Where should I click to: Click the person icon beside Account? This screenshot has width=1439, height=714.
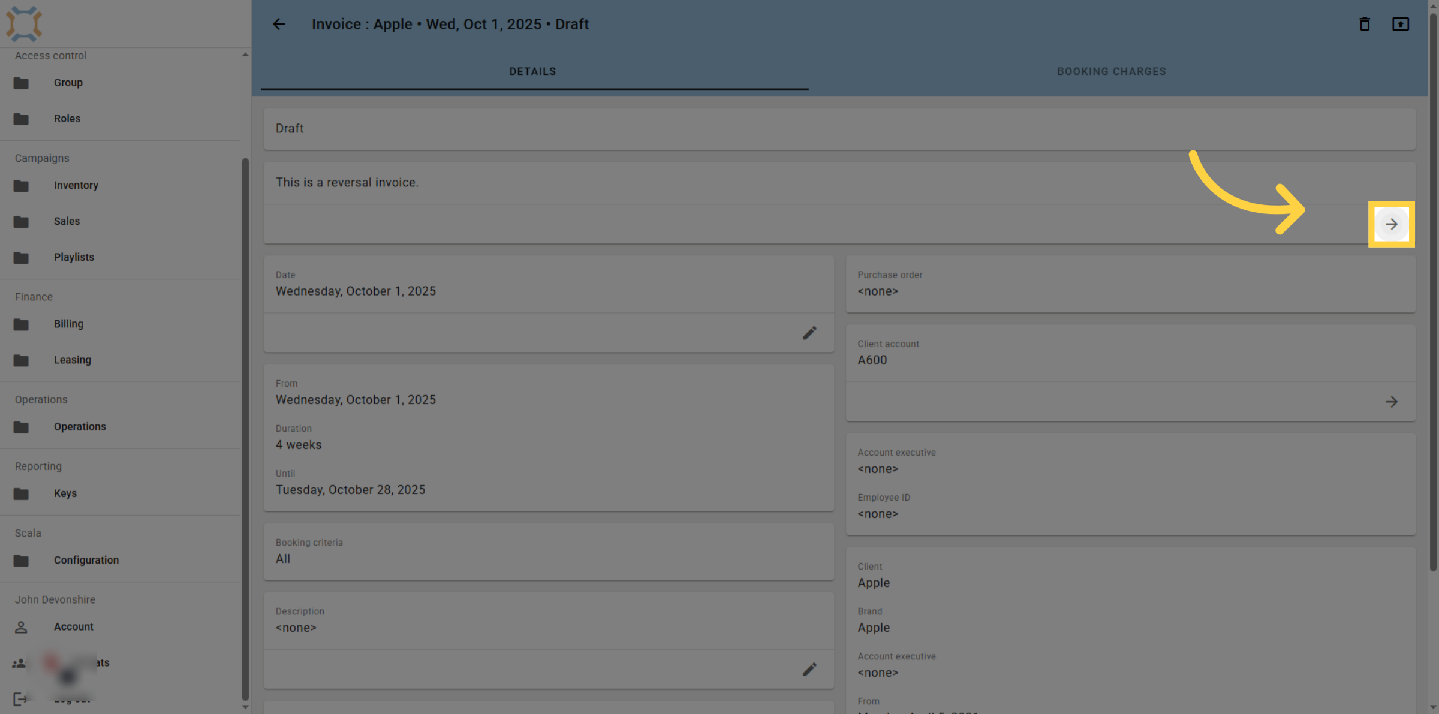click(x=21, y=627)
